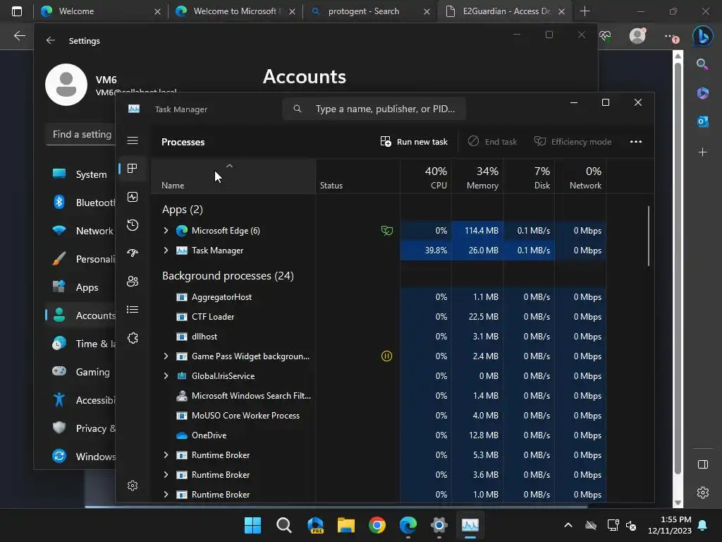
Task: Open Windows Start button on taskbar
Action: click(253, 525)
